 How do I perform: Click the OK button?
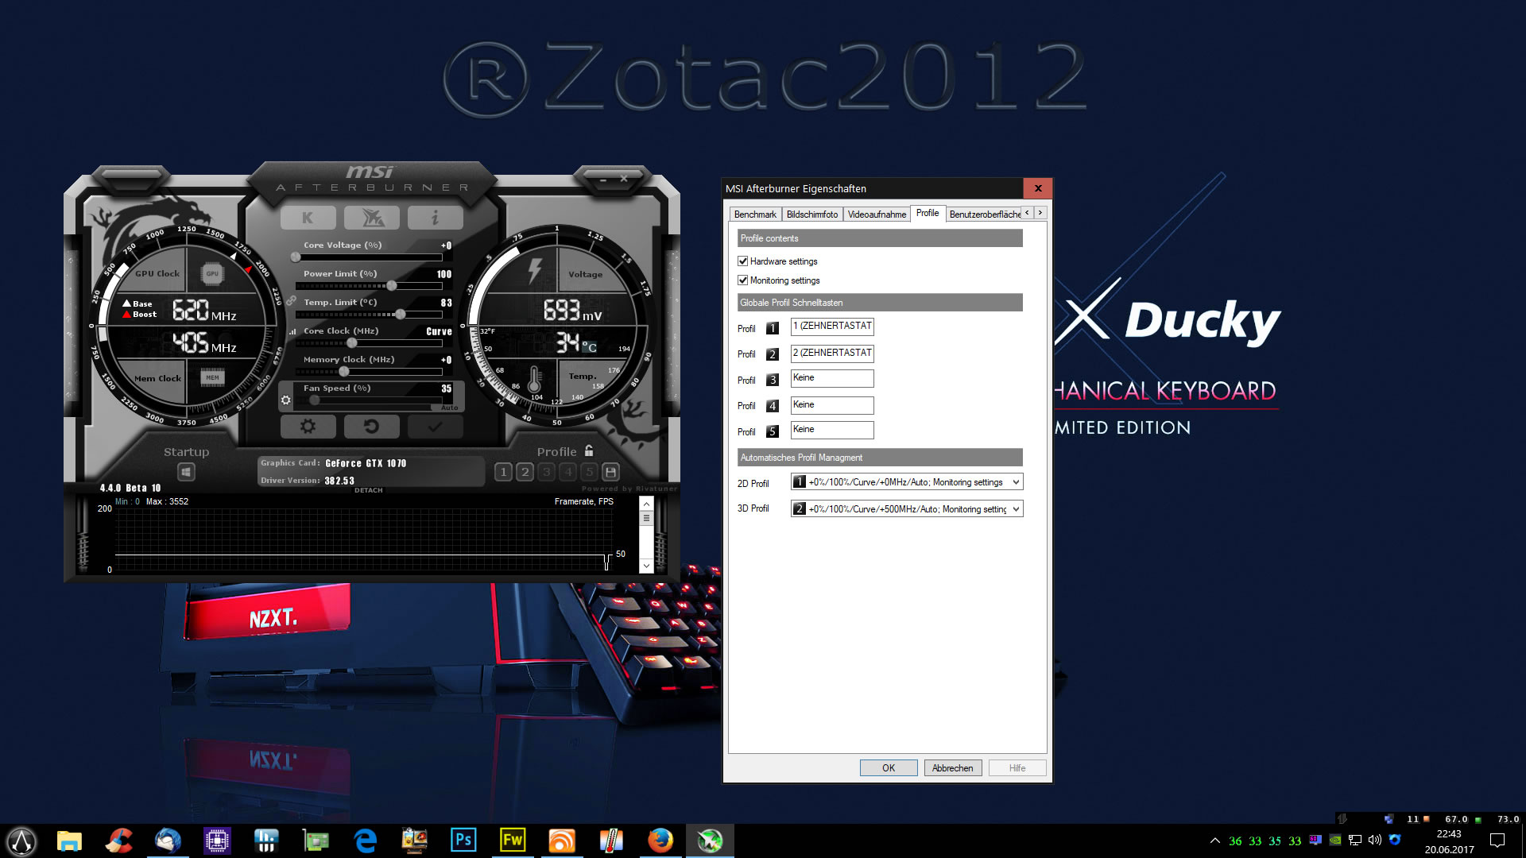point(888,768)
